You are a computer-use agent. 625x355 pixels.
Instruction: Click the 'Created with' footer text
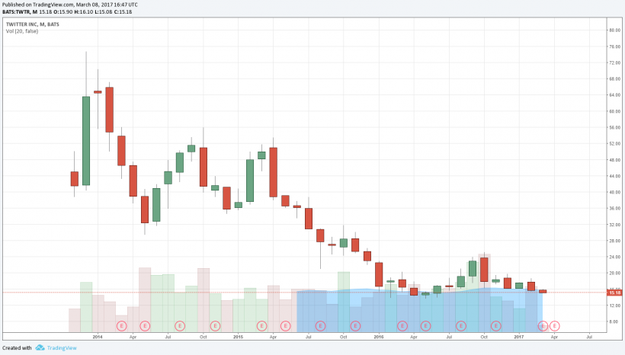click(x=17, y=348)
